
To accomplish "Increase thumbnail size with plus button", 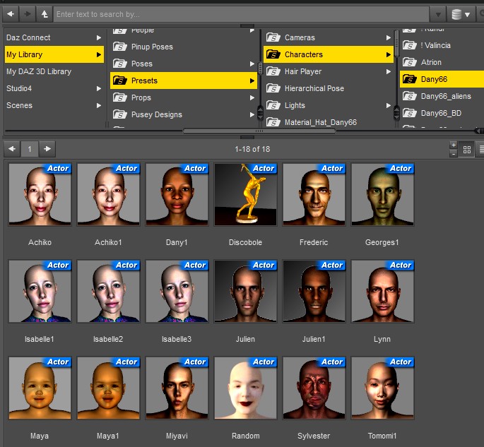I will pyautogui.click(x=454, y=145).
